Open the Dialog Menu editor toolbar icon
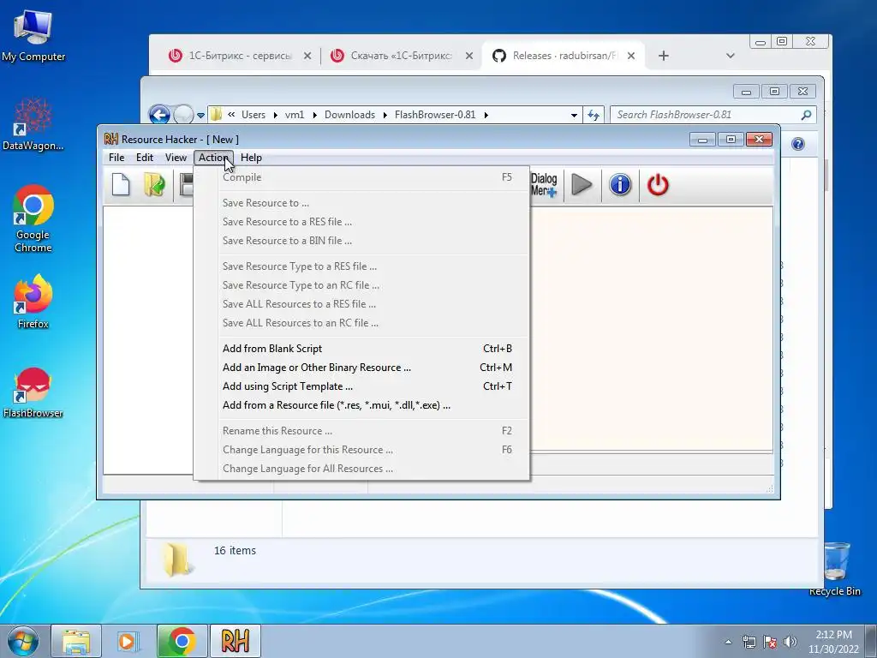This screenshot has height=658, width=877. click(x=544, y=185)
